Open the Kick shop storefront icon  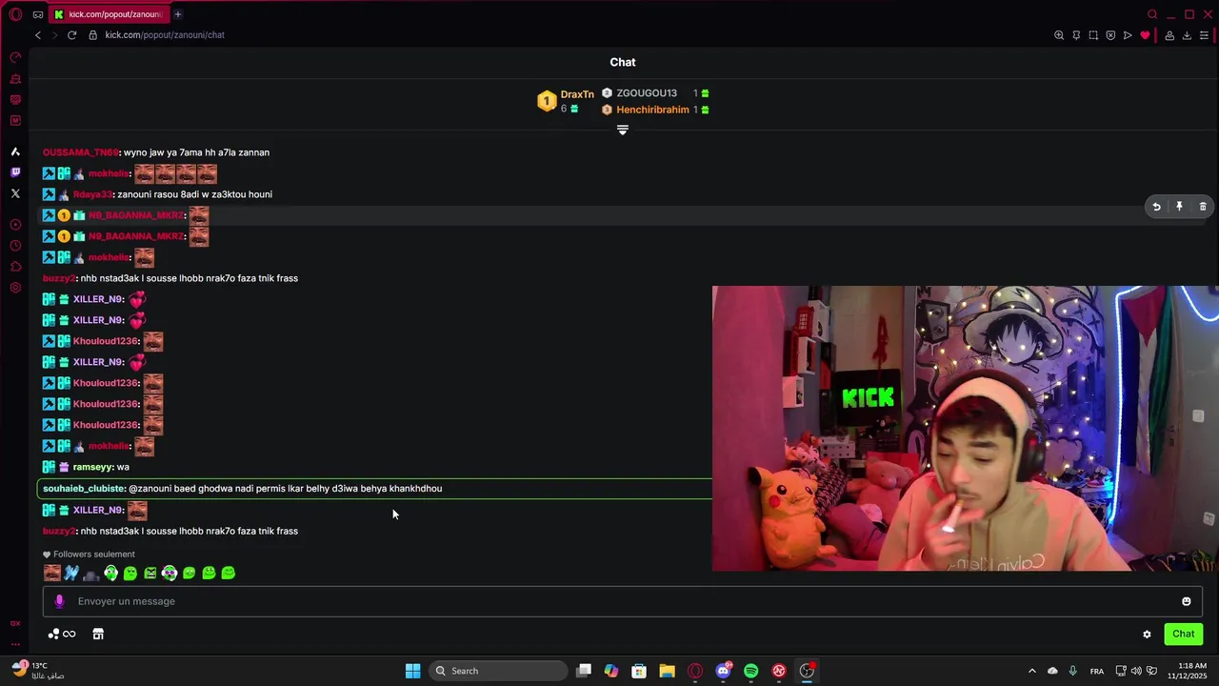point(98,635)
